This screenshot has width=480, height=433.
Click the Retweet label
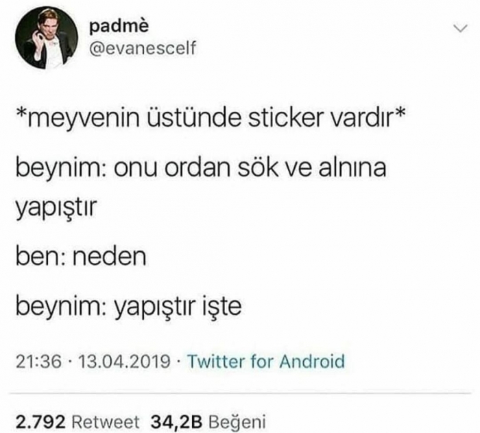click(x=106, y=422)
